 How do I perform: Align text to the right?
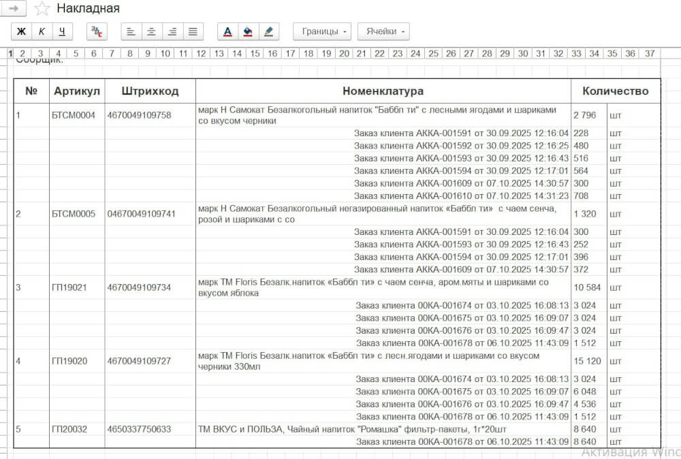pyautogui.click(x=172, y=31)
